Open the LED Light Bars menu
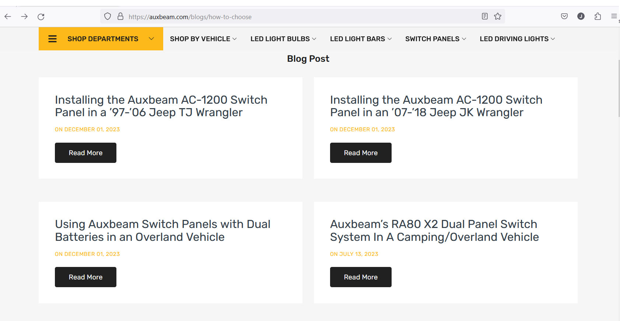This screenshot has height=321, width=620. (x=361, y=39)
